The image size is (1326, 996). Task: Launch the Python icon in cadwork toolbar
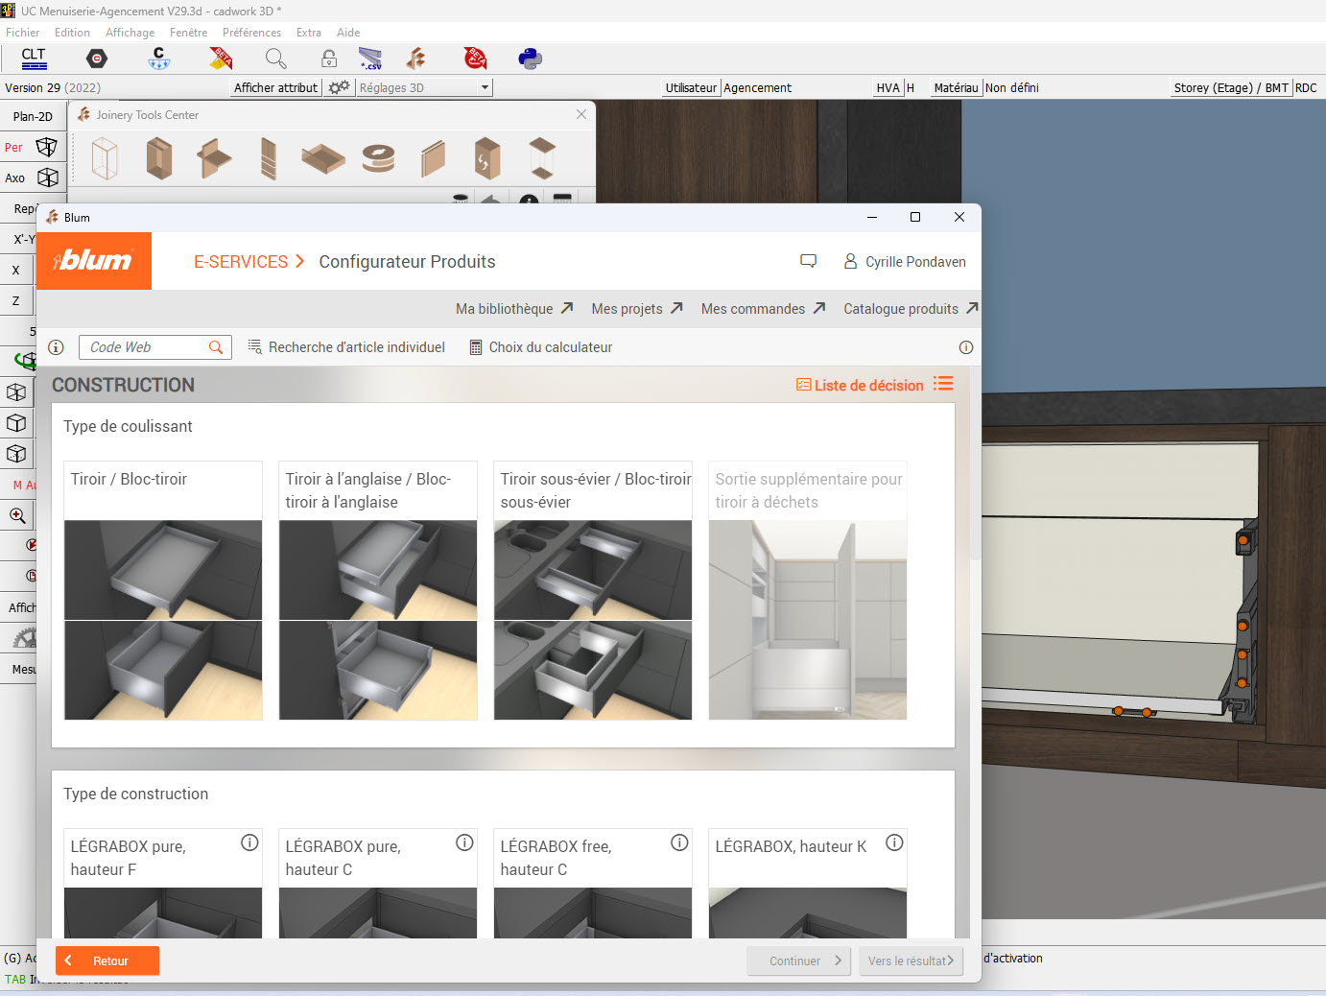tap(530, 59)
